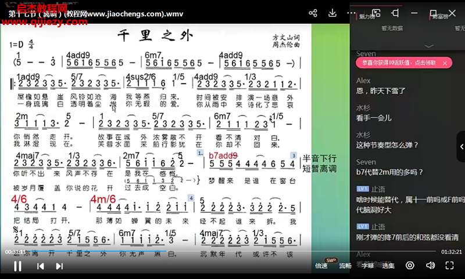Switch to mini picture-in-picture window

(x=376, y=13)
